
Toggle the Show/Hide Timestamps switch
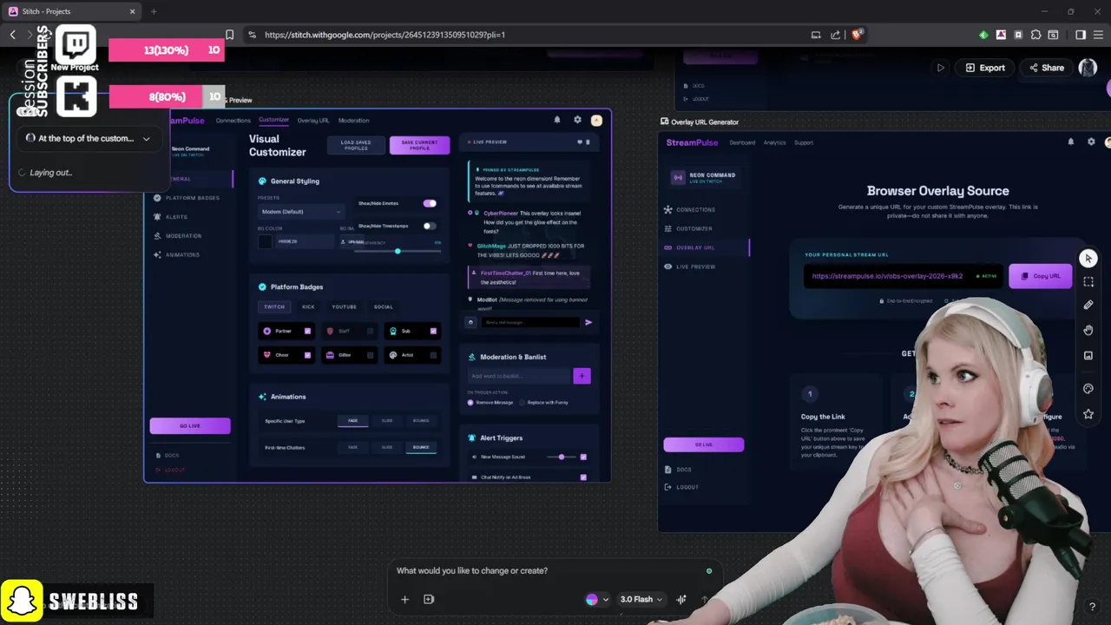pyautogui.click(x=430, y=226)
